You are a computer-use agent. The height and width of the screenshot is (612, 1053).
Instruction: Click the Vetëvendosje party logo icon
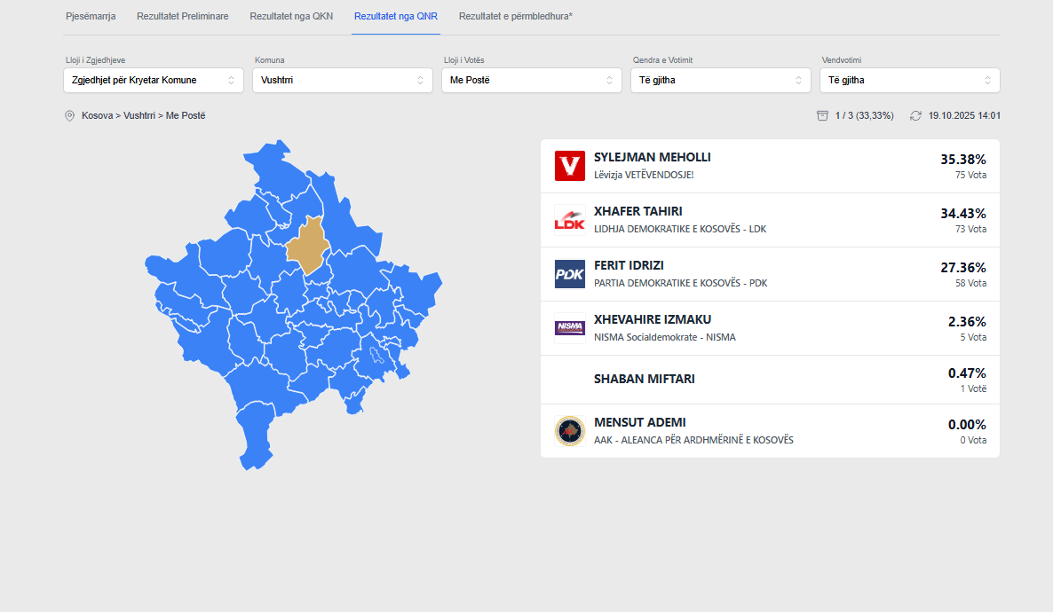[570, 166]
